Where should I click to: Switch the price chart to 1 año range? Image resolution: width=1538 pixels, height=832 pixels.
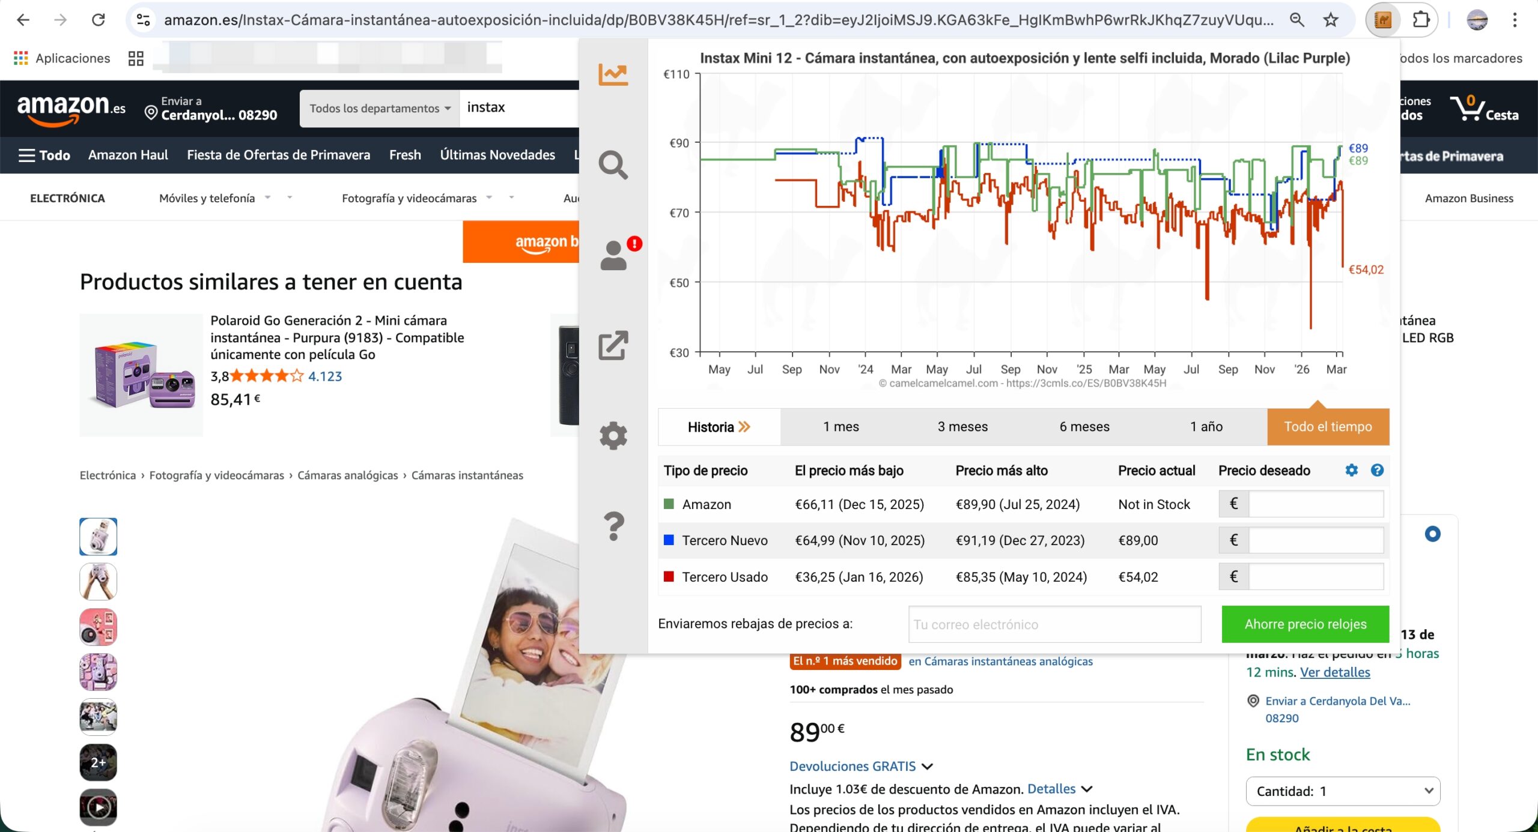coord(1205,426)
